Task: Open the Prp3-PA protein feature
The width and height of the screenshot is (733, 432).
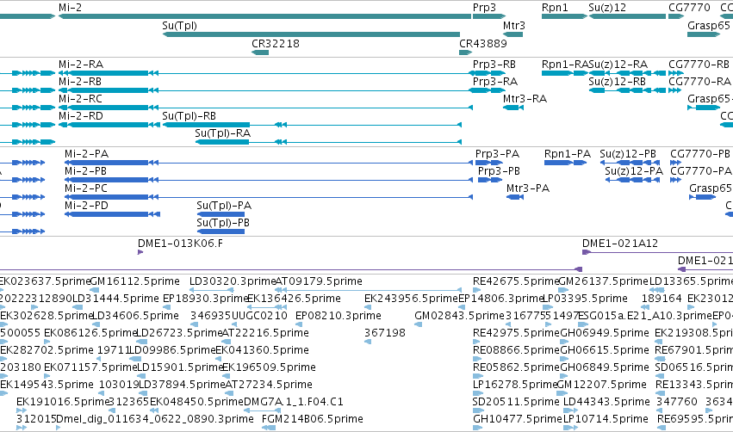Action: pos(489,163)
